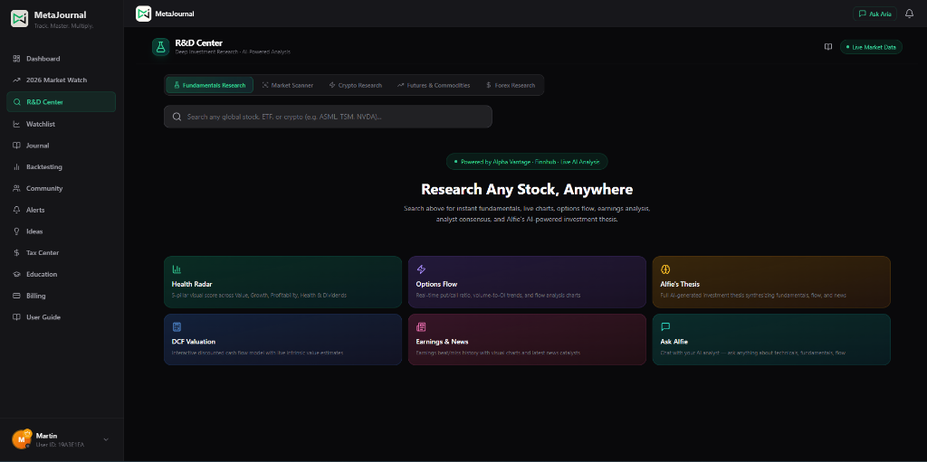This screenshot has height=462, width=927.
Task: Click the Billing card icon
Action: click(16, 296)
